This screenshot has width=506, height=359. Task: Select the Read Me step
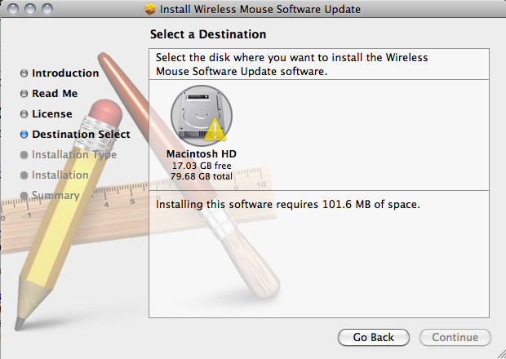[55, 94]
